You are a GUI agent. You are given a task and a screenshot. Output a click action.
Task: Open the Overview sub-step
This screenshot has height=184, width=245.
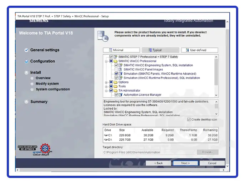point(43,78)
